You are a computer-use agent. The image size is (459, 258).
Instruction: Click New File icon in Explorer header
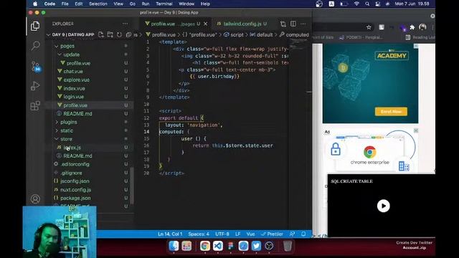(101, 34)
